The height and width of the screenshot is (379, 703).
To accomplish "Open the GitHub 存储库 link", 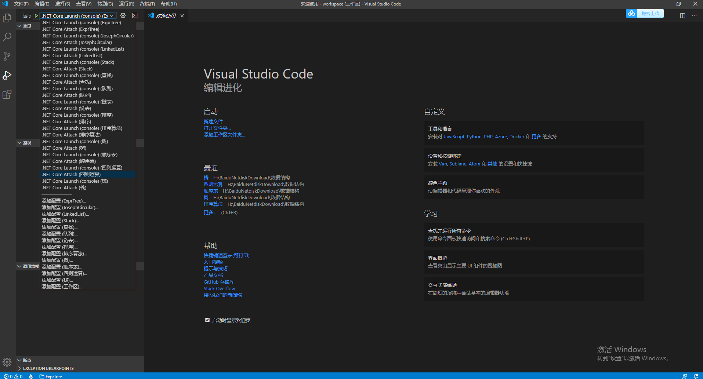I will tap(219, 282).
